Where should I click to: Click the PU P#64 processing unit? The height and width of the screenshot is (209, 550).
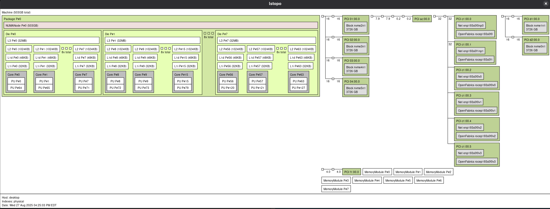[x=16, y=88]
